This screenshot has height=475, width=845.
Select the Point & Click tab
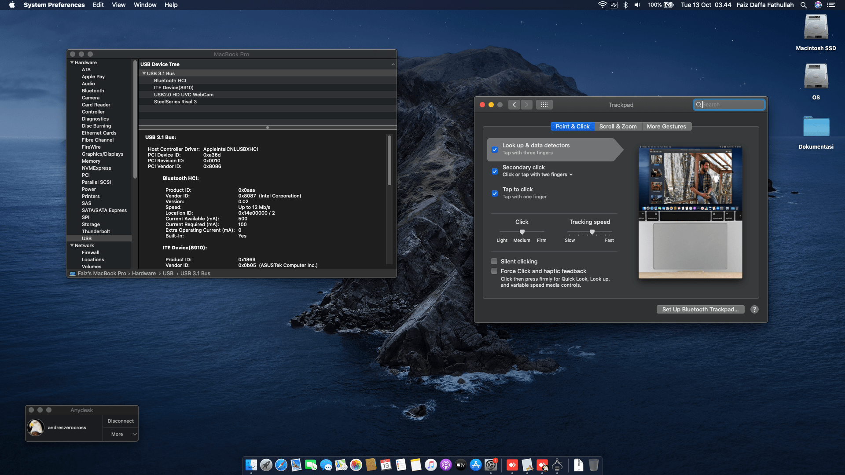point(572,126)
